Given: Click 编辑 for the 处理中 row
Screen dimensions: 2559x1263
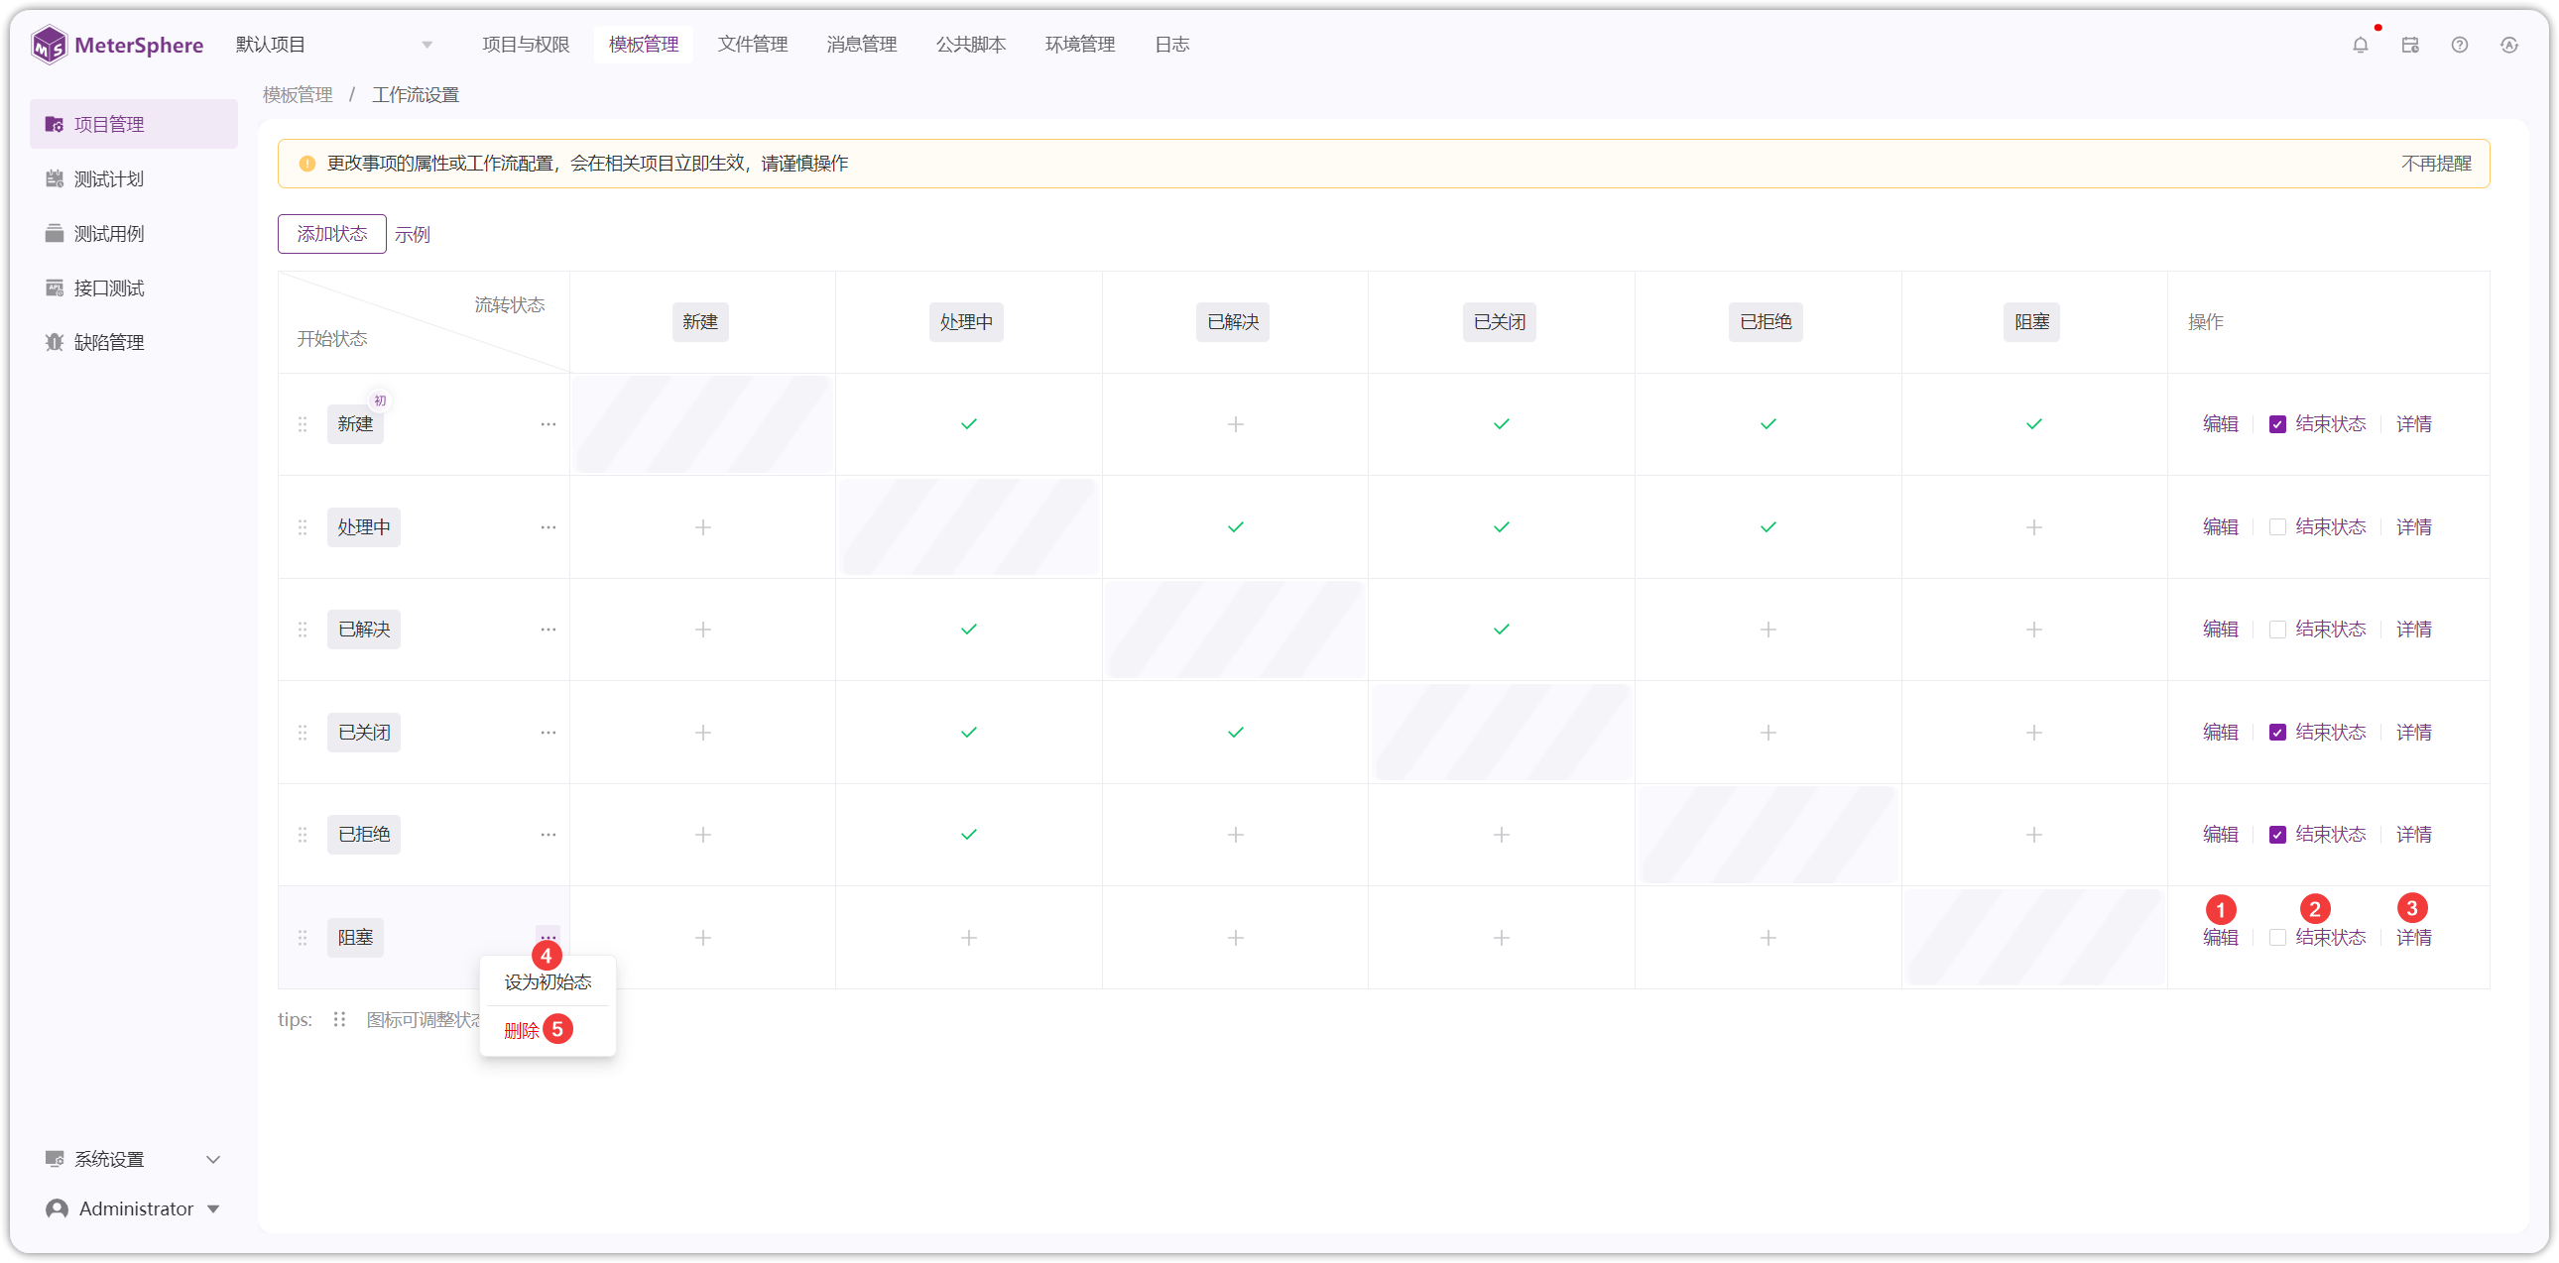Looking at the screenshot, I should (2219, 527).
